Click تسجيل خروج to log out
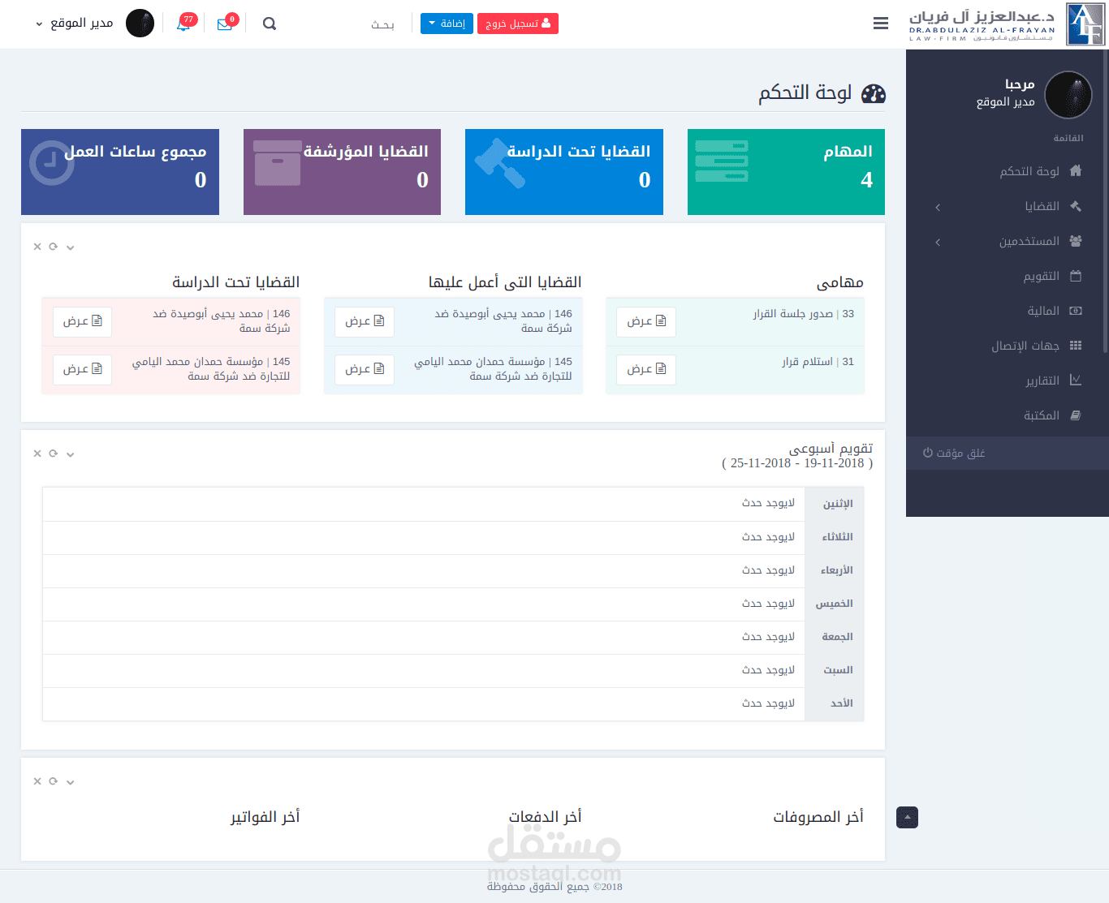 click(518, 24)
